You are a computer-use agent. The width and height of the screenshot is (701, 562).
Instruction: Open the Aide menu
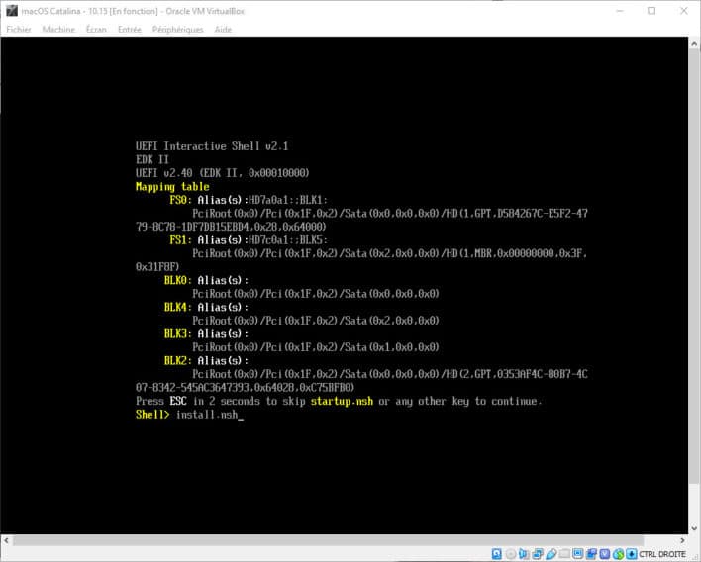pyautogui.click(x=223, y=30)
